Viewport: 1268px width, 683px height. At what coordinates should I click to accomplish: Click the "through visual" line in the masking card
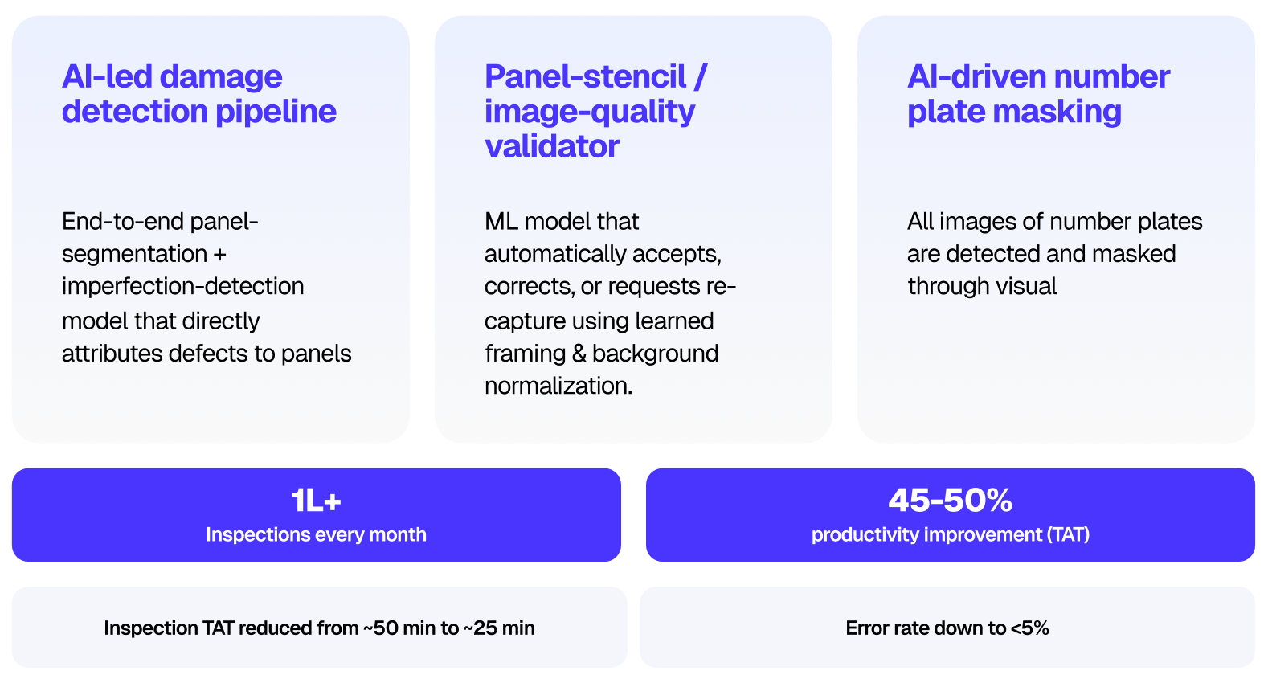[982, 287]
